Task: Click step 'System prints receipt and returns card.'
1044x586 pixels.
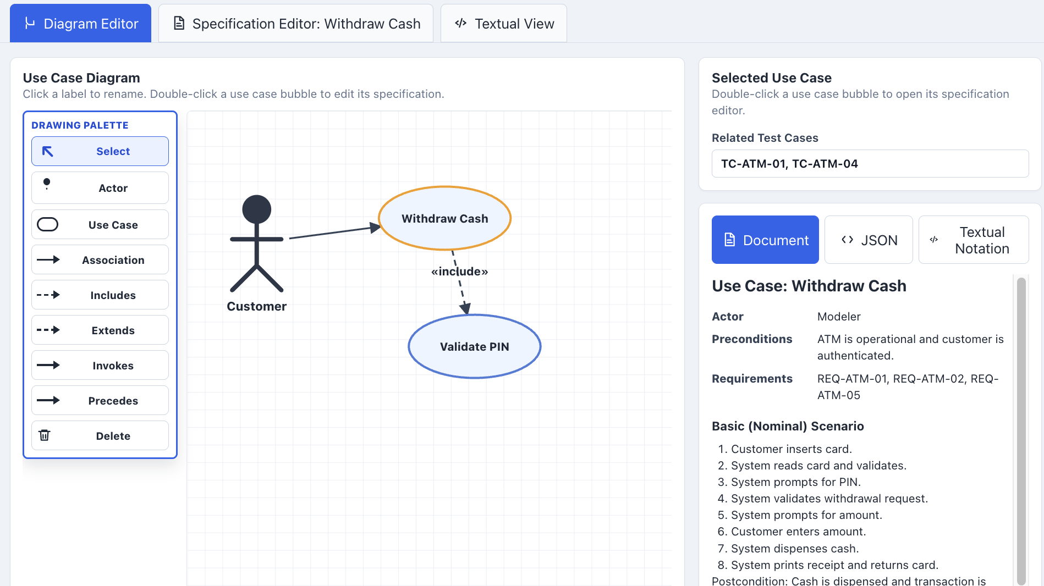Action: [835, 565]
